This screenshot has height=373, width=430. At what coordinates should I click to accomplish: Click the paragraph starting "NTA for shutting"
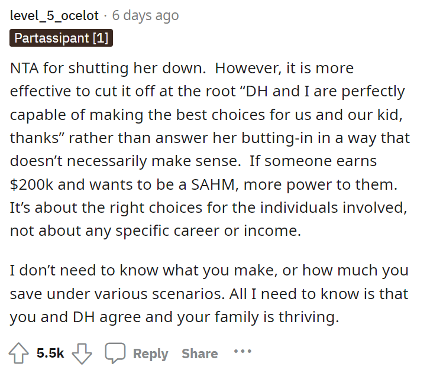click(207, 149)
